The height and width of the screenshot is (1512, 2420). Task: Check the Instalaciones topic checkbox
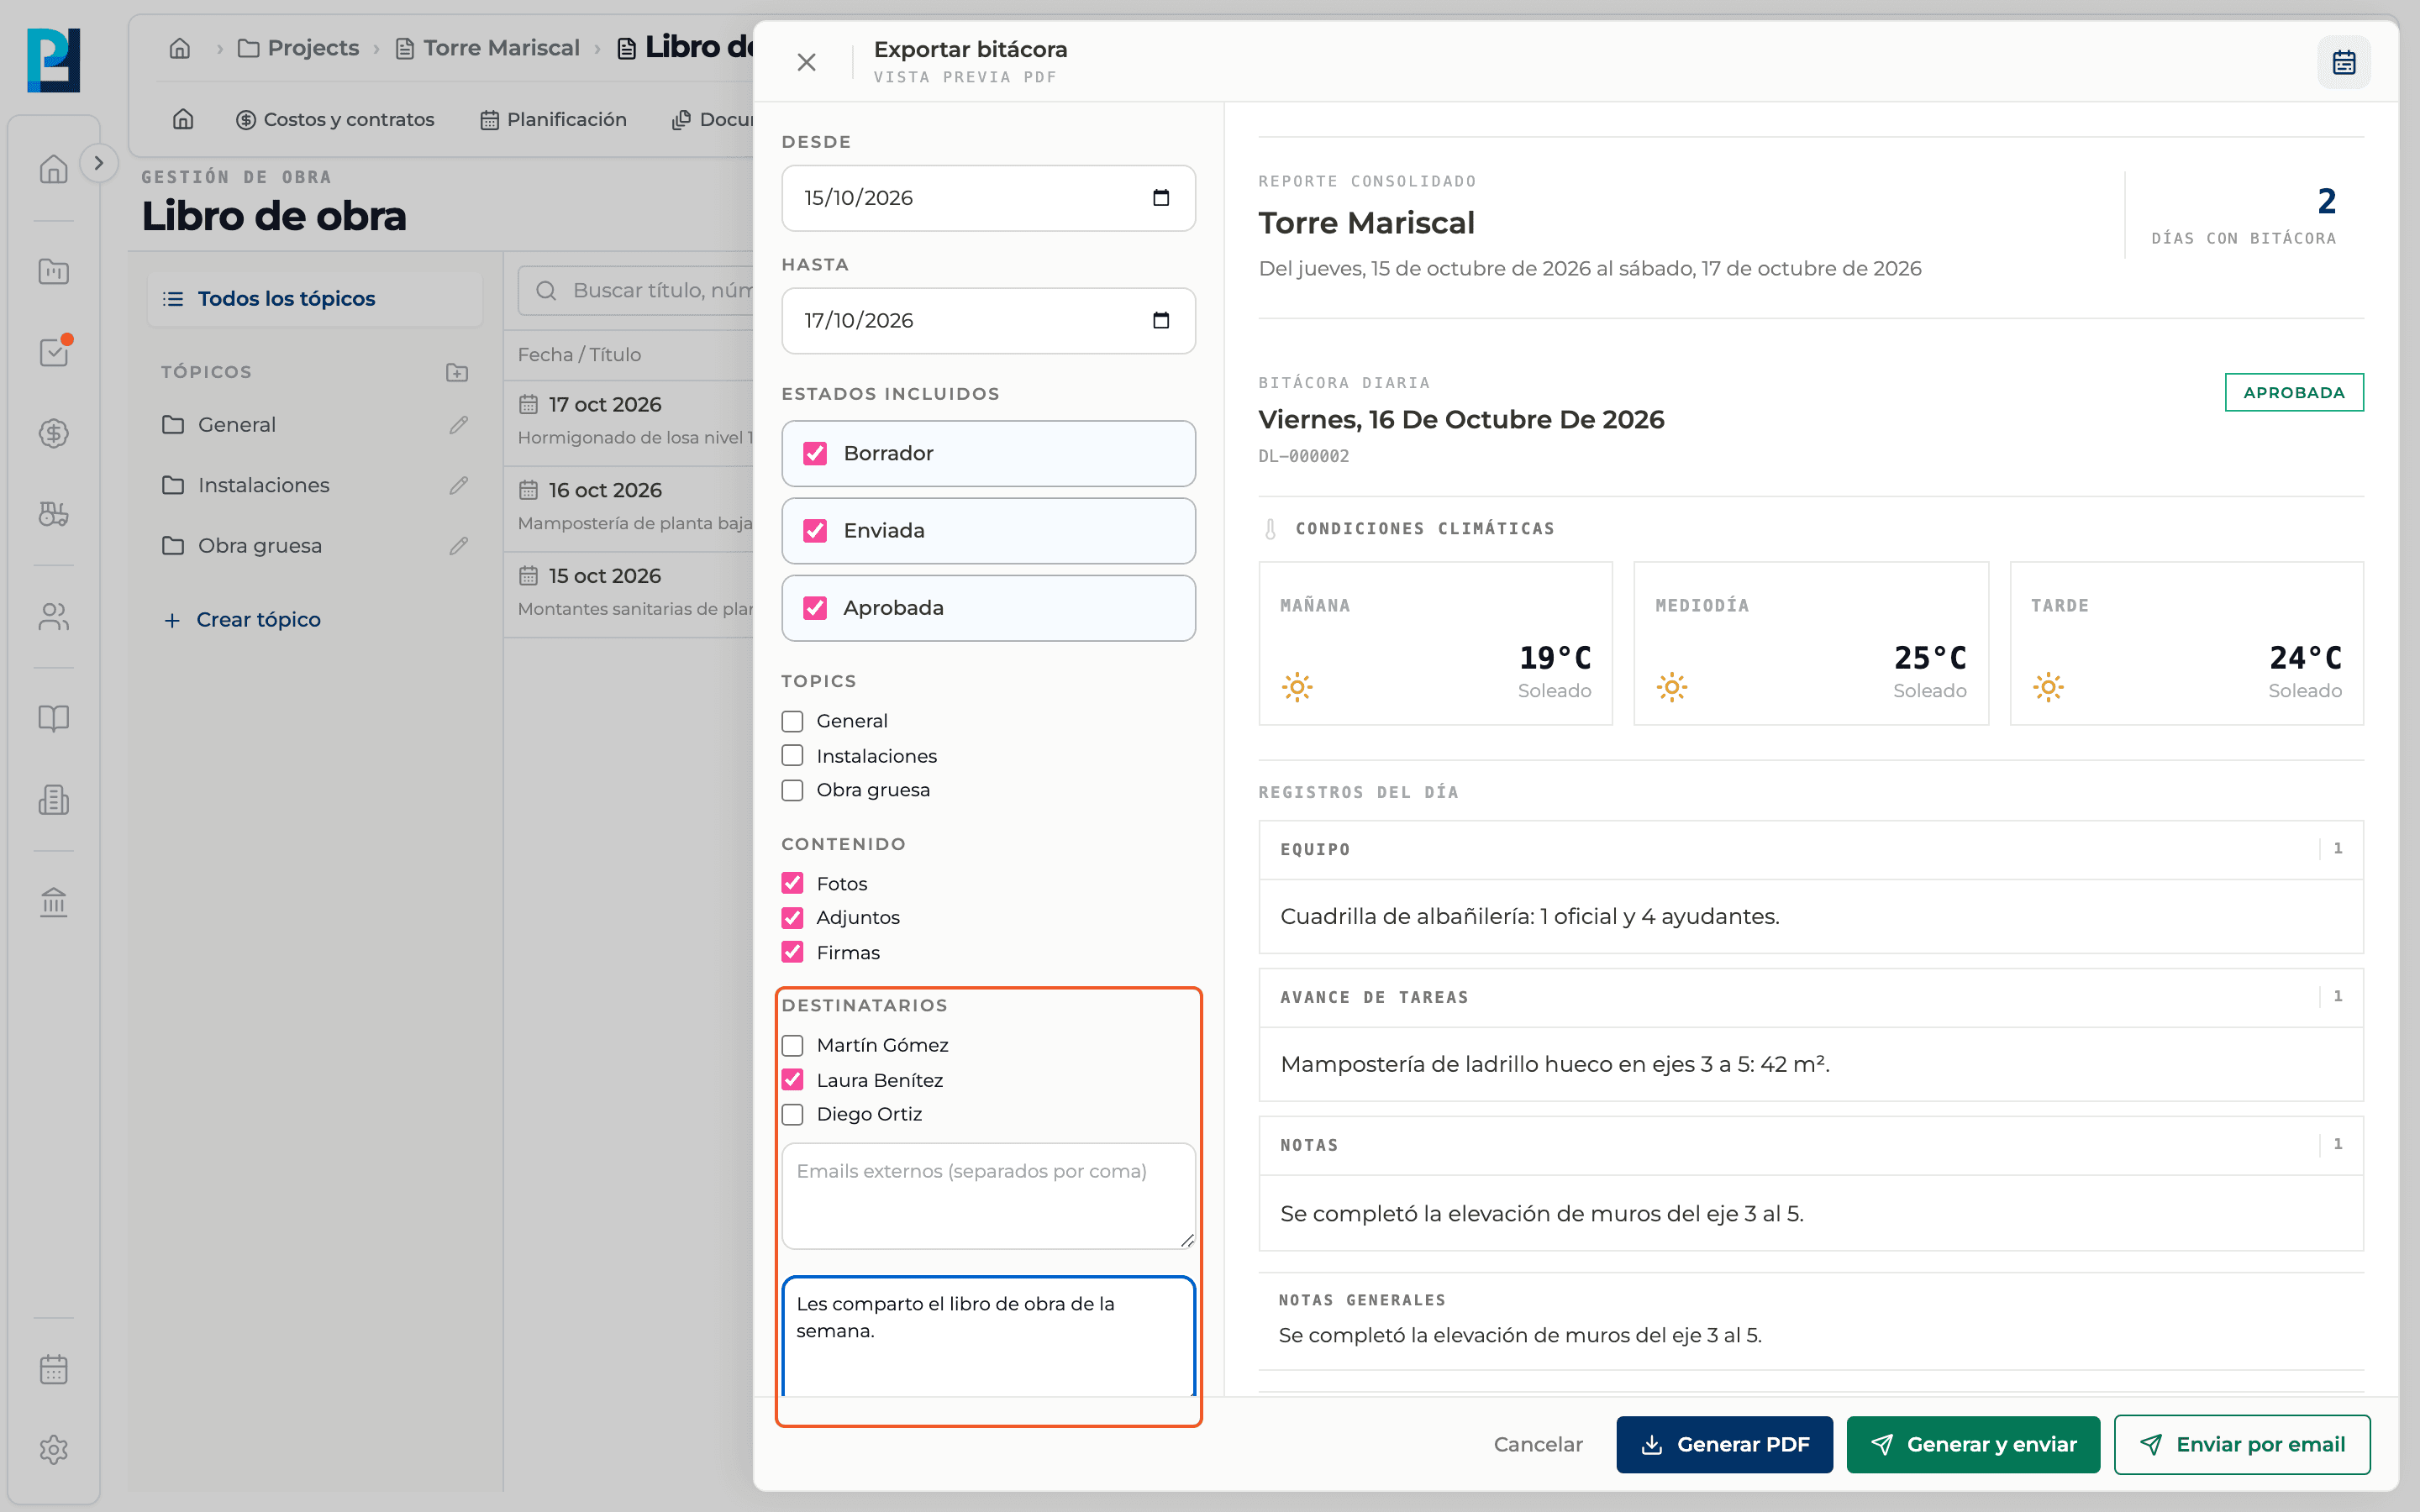(x=792, y=756)
